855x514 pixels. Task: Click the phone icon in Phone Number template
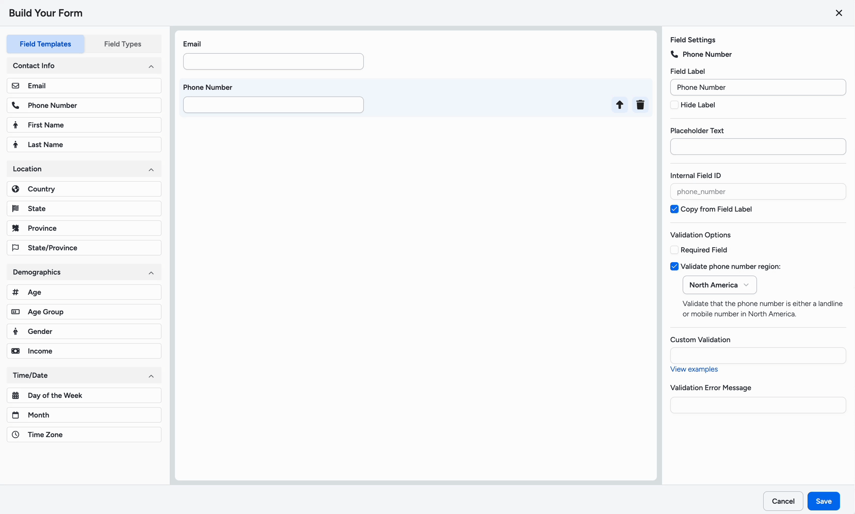point(15,105)
